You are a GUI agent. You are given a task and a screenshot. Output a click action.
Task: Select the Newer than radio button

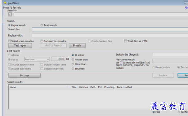[73, 60]
